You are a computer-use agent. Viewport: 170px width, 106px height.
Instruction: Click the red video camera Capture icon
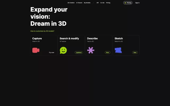coord(36,50)
